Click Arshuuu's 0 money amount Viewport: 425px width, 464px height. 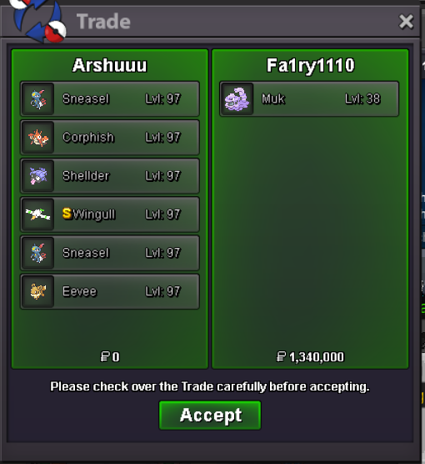pos(110,357)
